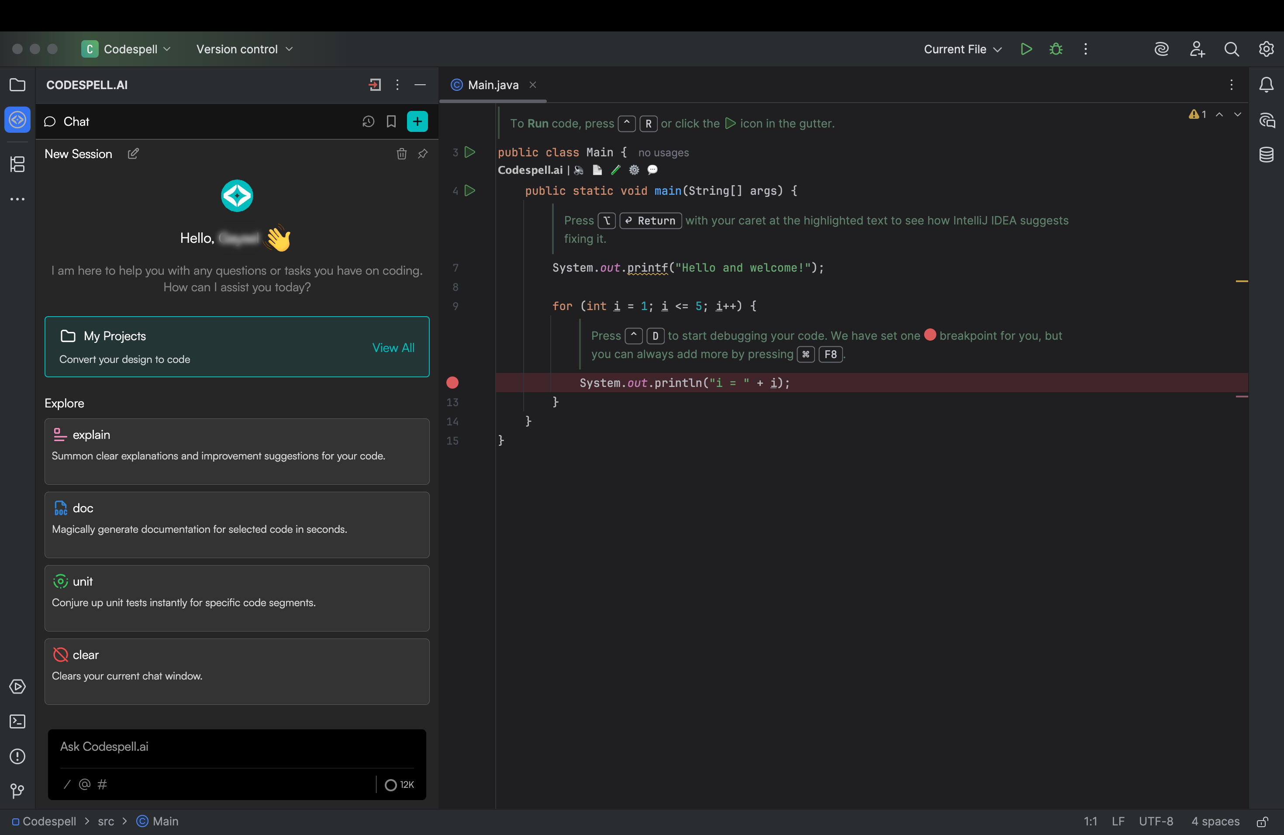Click Codespell breadcrumb in status bar
This screenshot has width=1284, height=835.
pyautogui.click(x=44, y=821)
